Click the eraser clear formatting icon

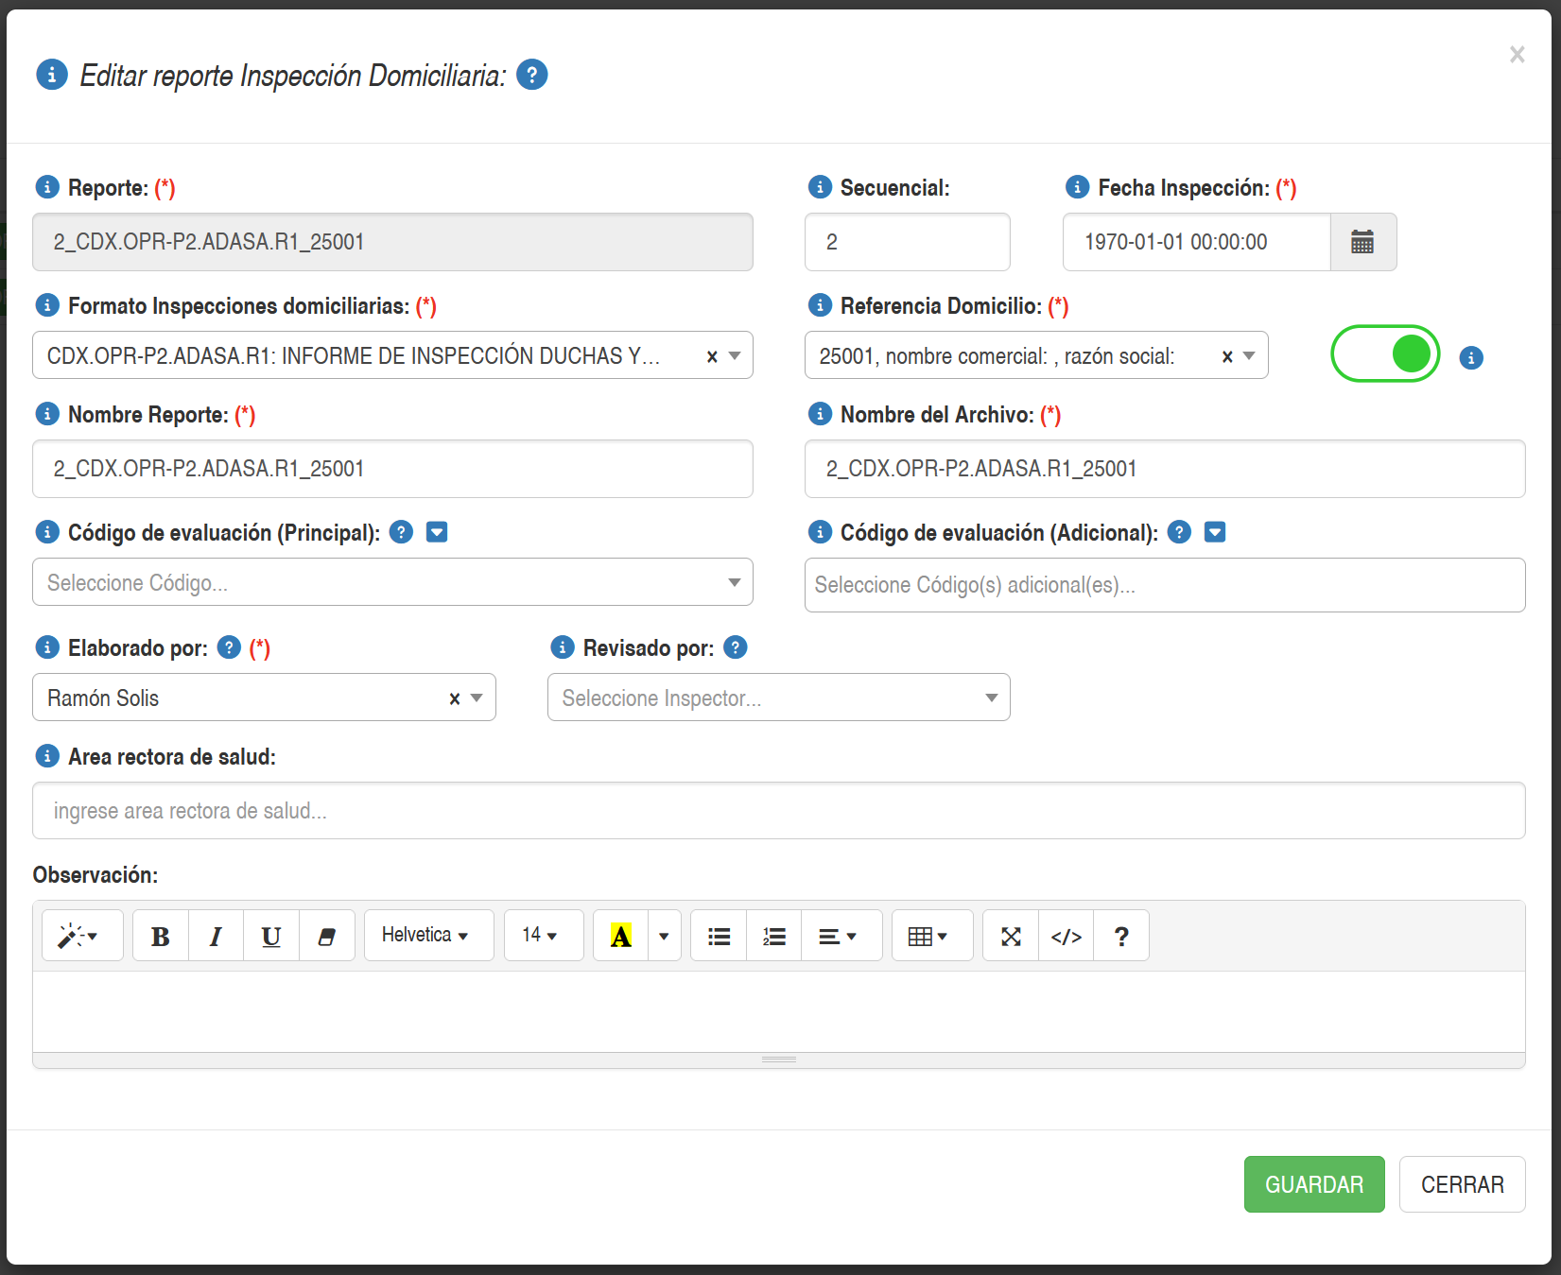[x=327, y=936]
